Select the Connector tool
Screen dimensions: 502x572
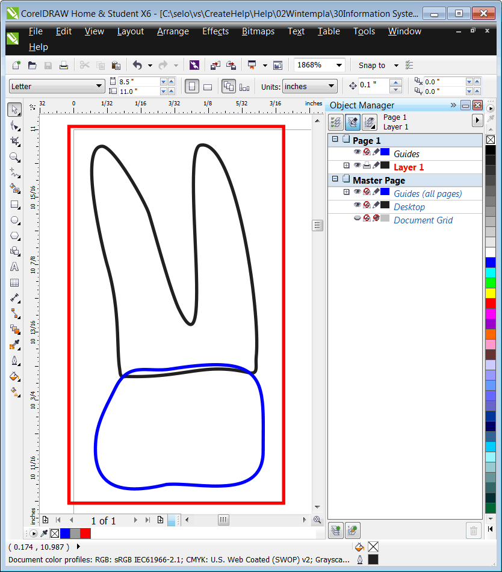tap(14, 314)
